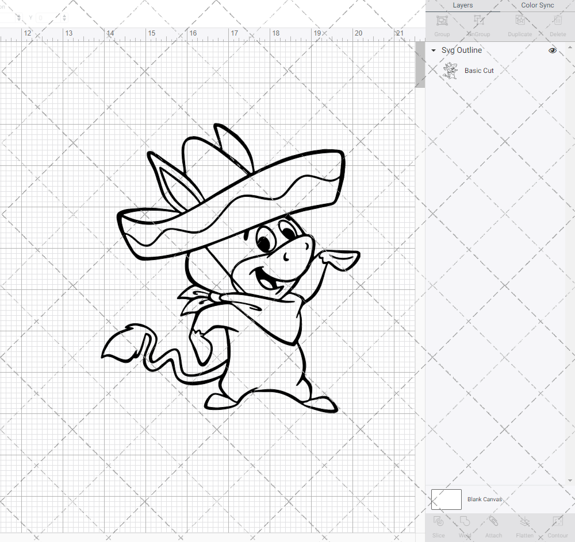Screen dimensions: 575x542
Task: Open the Layers tab
Action: pos(462,5)
